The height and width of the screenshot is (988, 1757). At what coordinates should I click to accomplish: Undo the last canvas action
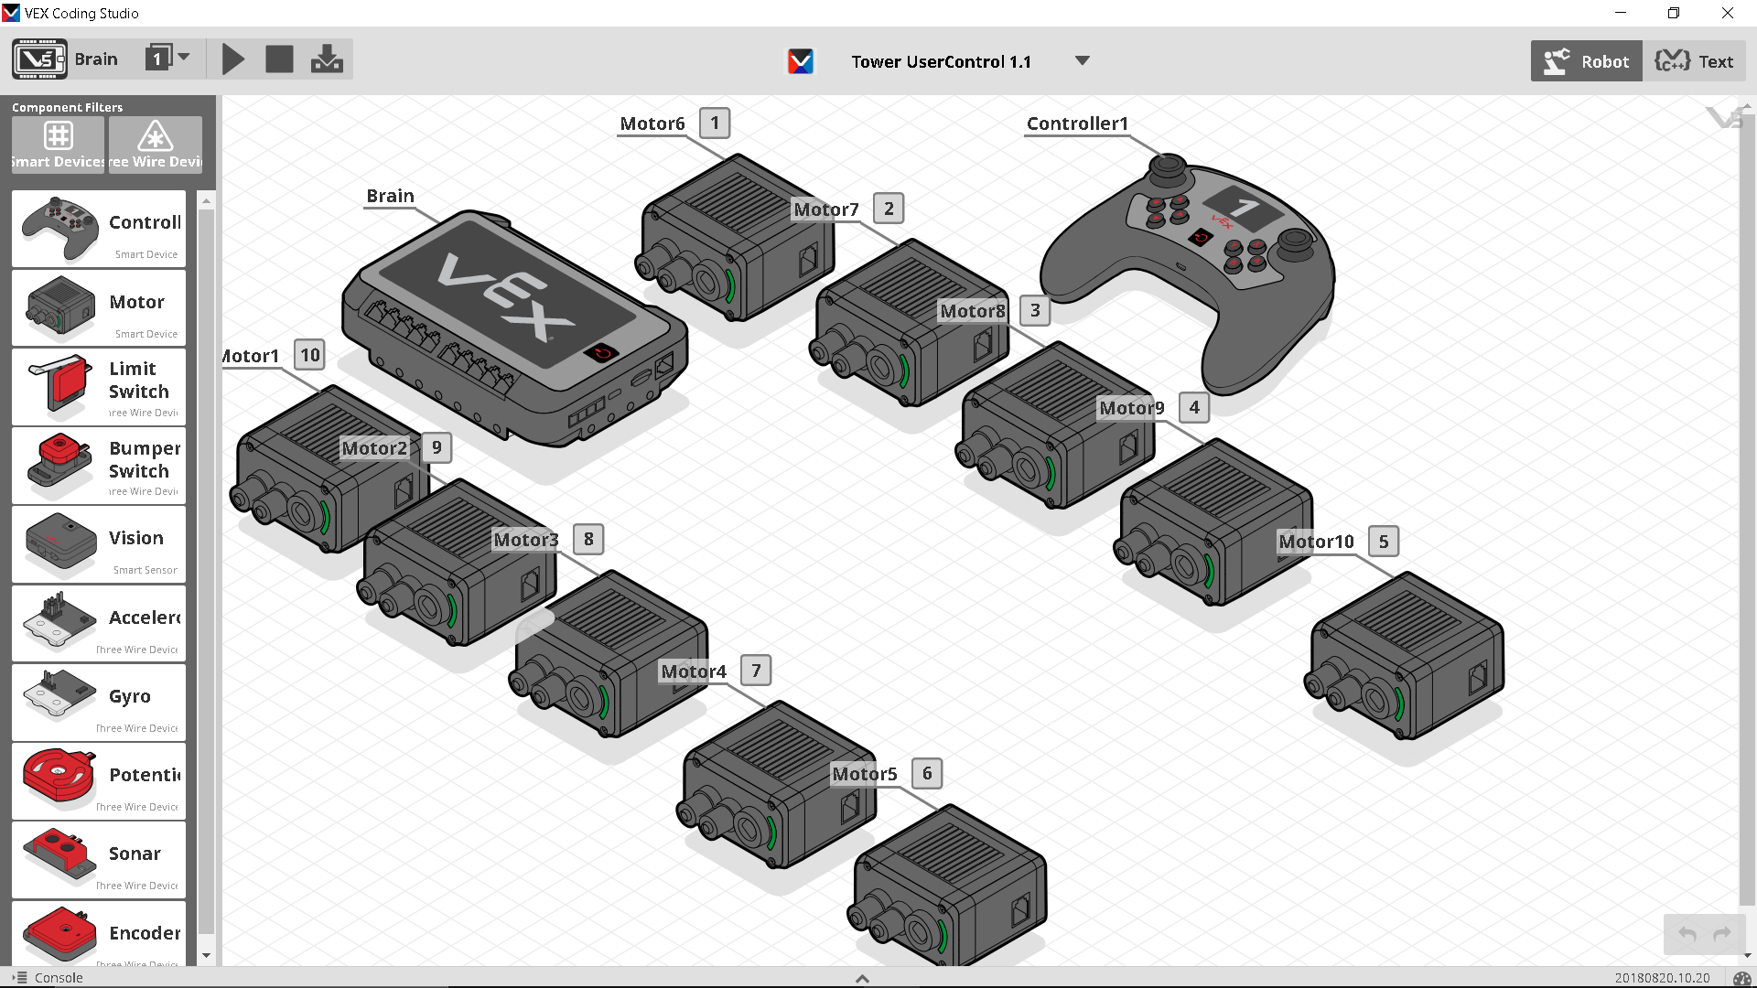pos(1687,934)
